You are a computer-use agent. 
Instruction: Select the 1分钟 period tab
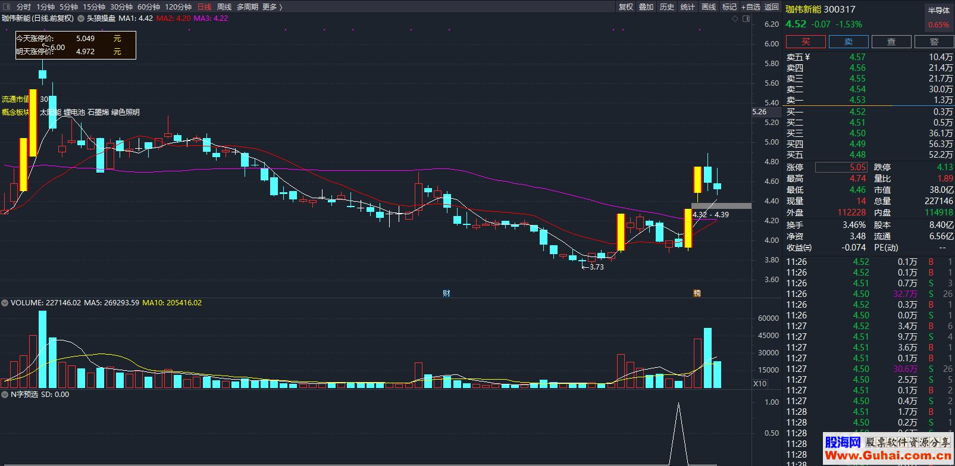45,7
